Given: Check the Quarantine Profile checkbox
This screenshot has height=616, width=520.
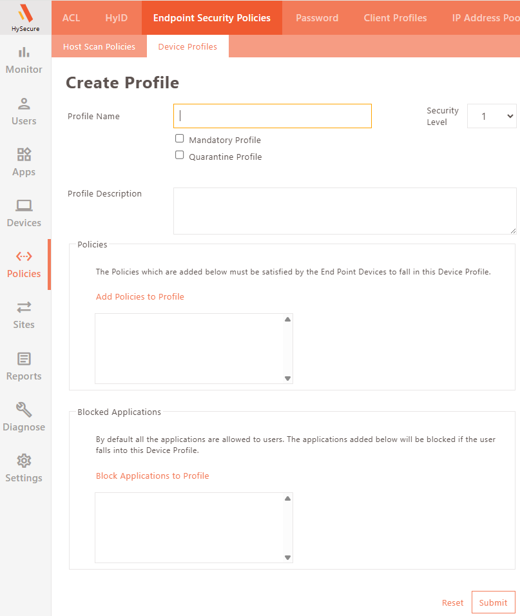Looking at the screenshot, I should click(x=180, y=155).
